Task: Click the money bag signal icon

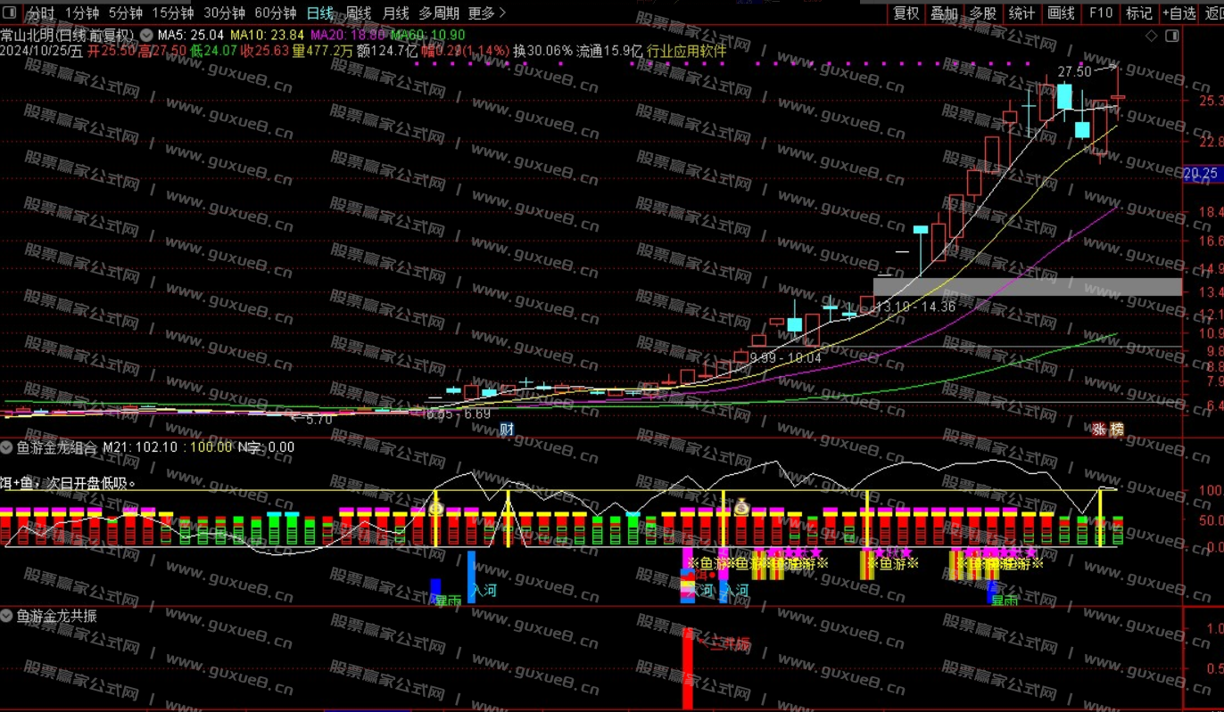Action: (741, 507)
